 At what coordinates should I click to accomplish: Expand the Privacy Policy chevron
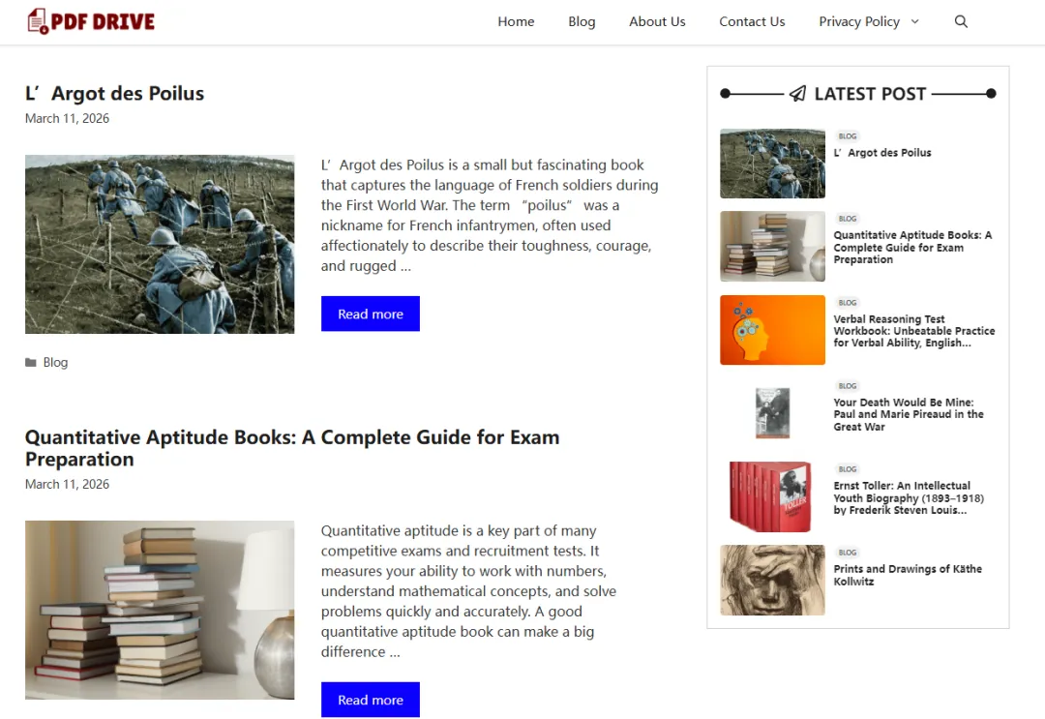[x=915, y=21]
